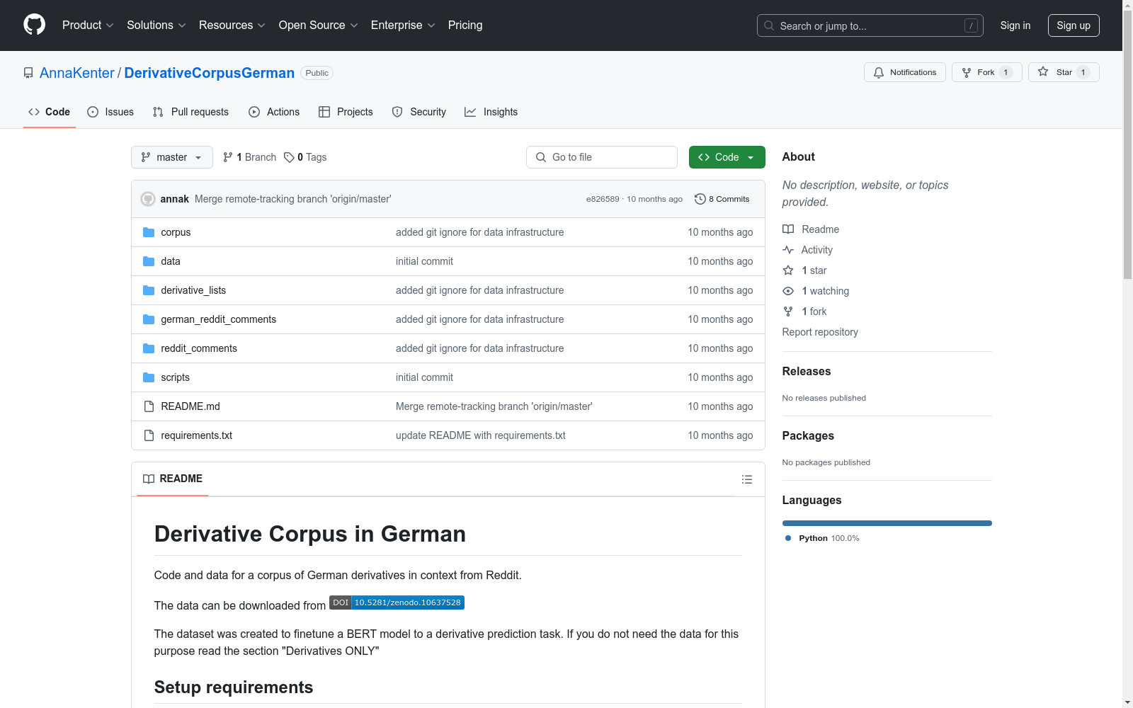Click the data folder icon
Viewport: 1133px width, 708px height.
tap(149, 261)
